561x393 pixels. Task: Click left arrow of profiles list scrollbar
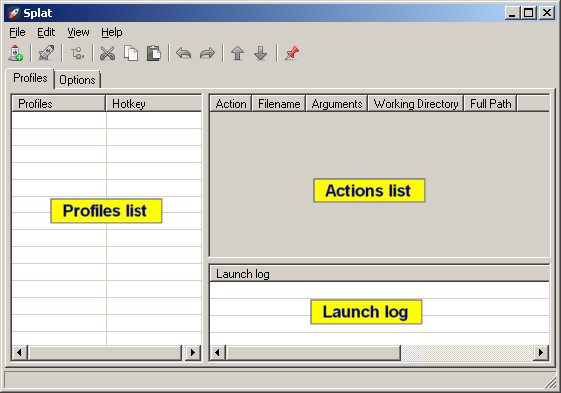coord(20,353)
